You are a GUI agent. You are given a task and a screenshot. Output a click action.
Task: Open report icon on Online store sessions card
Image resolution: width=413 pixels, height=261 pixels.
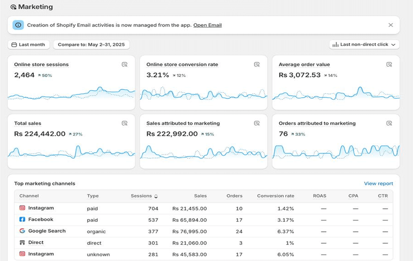[124, 64]
